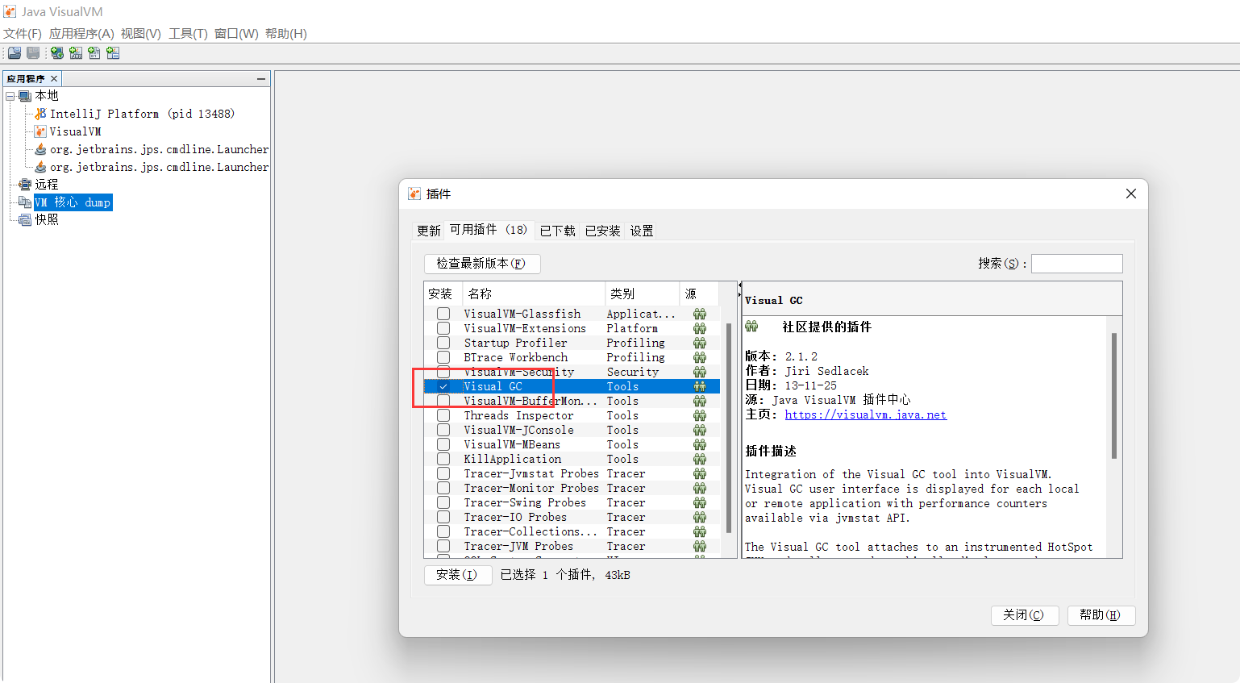Click the 帮助(H) button in the plugins dialog

(1101, 615)
